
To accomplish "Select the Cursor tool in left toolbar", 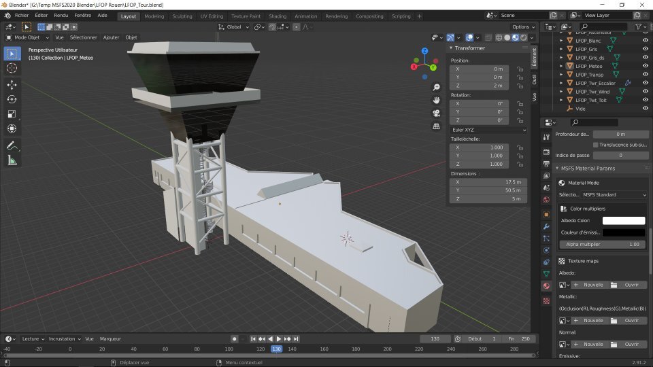I will point(12,68).
